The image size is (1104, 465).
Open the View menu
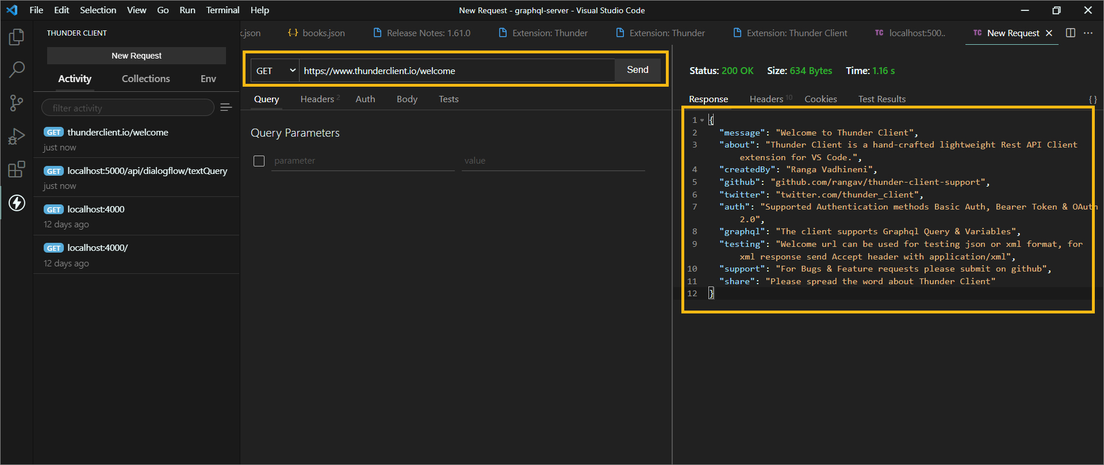[x=136, y=10]
